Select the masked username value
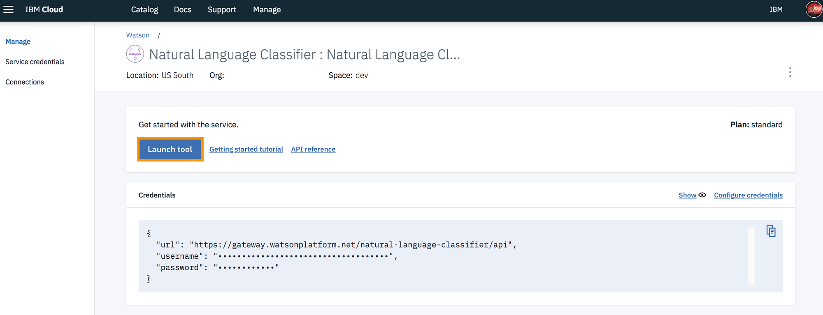Screen dimensions: 823x315 pos(304,256)
